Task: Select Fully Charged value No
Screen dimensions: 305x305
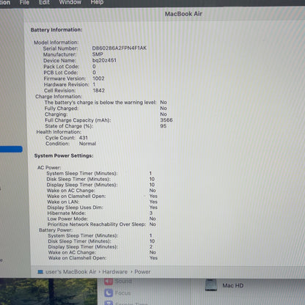Action: [163, 109]
